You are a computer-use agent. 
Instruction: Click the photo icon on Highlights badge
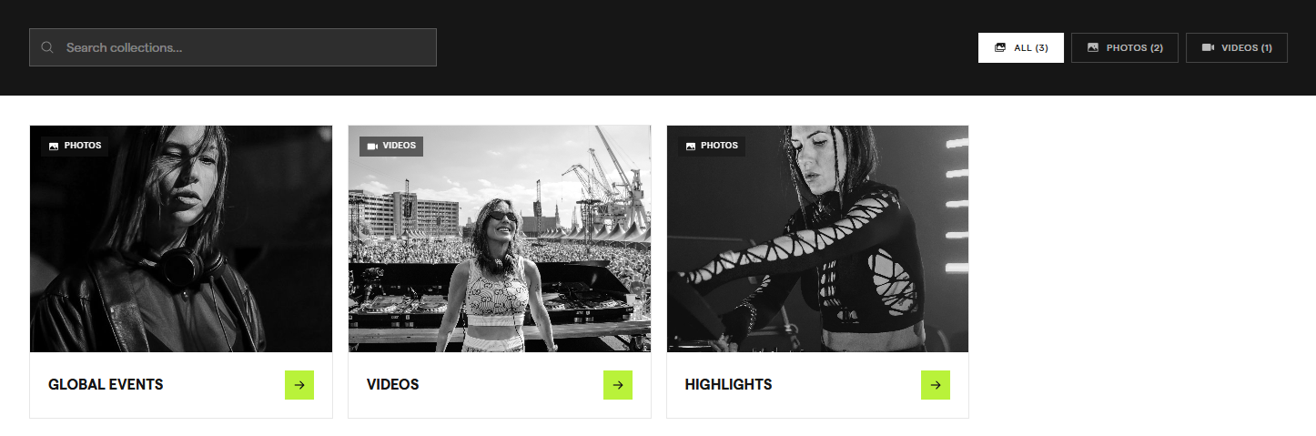[691, 146]
